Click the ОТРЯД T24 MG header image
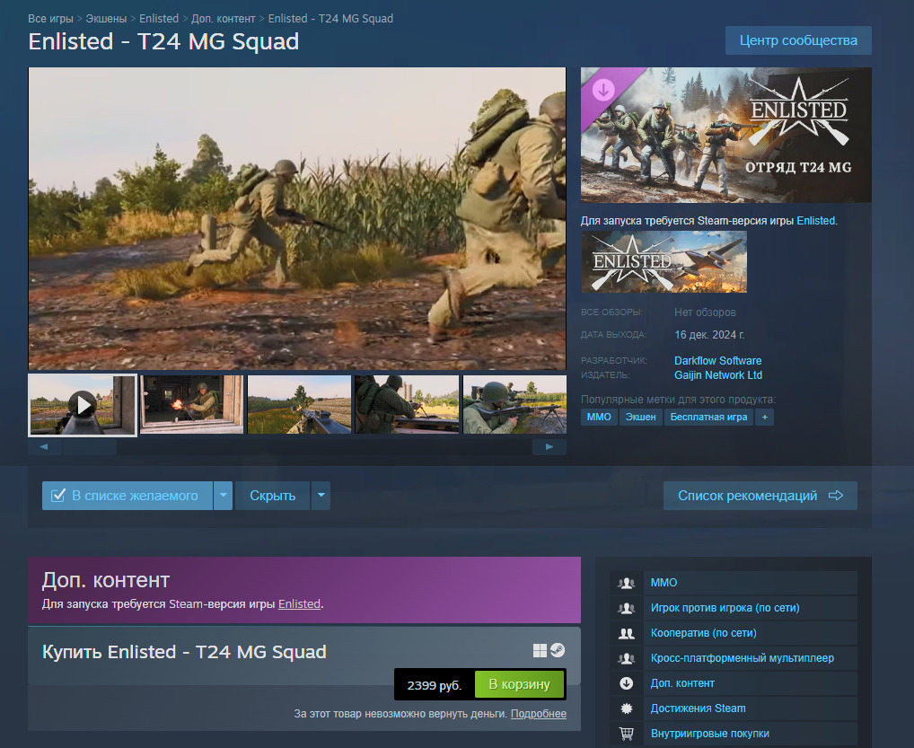The width and height of the screenshot is (914, 748). click(725, 135)
